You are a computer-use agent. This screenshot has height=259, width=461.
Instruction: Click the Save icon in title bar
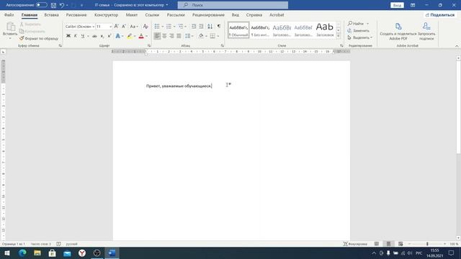(x=53, y=5)
